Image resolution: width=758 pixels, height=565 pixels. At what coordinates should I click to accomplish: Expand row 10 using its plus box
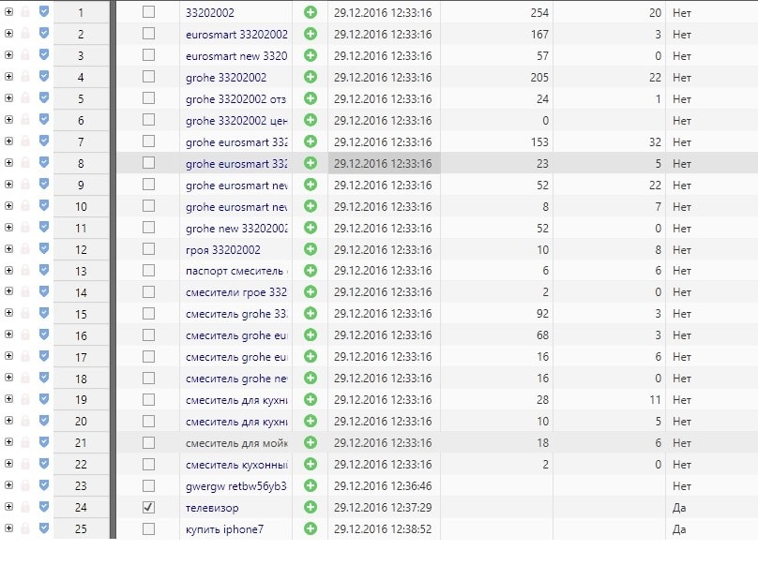pyautogui.click(x=8, y=206)
